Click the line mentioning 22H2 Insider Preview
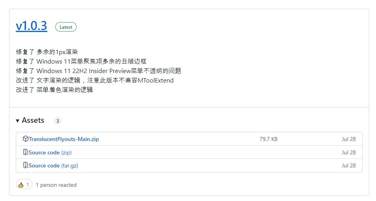This screenshot has width=376, height=201. (99, 71)
